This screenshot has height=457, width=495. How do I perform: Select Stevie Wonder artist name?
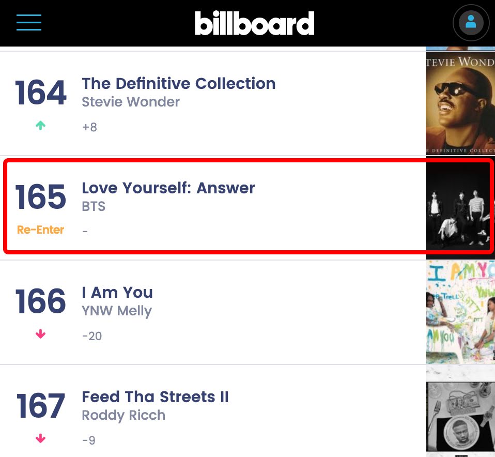[x=131, y=102]
